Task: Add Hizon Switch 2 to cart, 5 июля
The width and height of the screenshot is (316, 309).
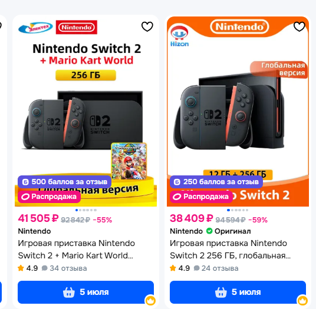Action: [238, 292]
